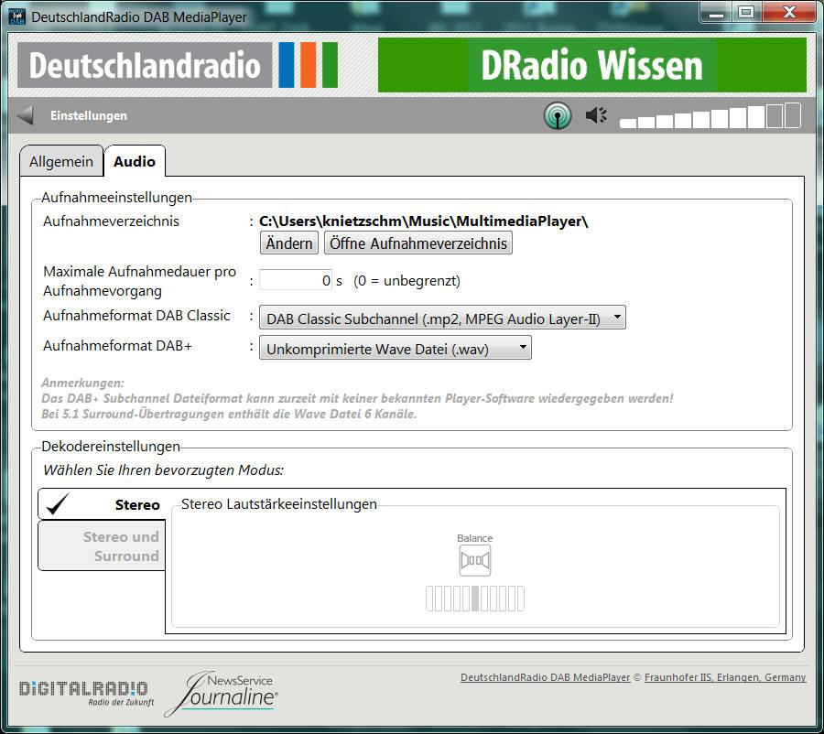Image resolution: width=824 pixels, height=734 pixels.
Task: Open the Aufnahmeformat DAB Classic dropdown
Action: click(442, 318)
